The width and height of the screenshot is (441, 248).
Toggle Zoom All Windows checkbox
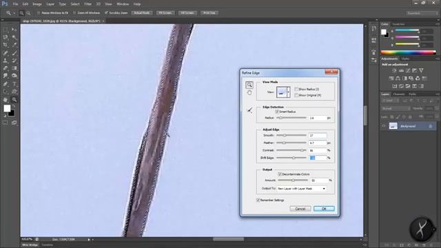pyautogui.click(x=74, y=13)
